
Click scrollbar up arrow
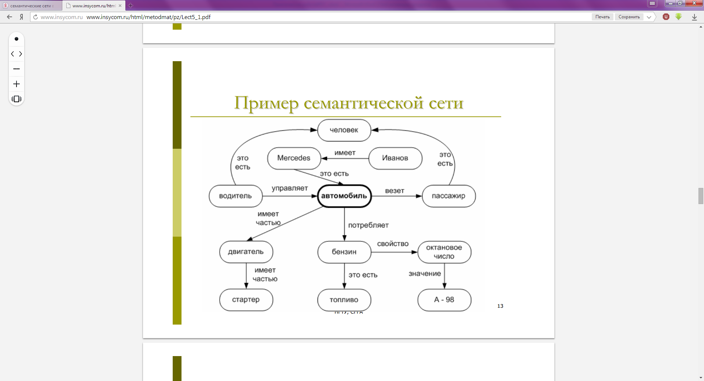click(x=701, y=27)
